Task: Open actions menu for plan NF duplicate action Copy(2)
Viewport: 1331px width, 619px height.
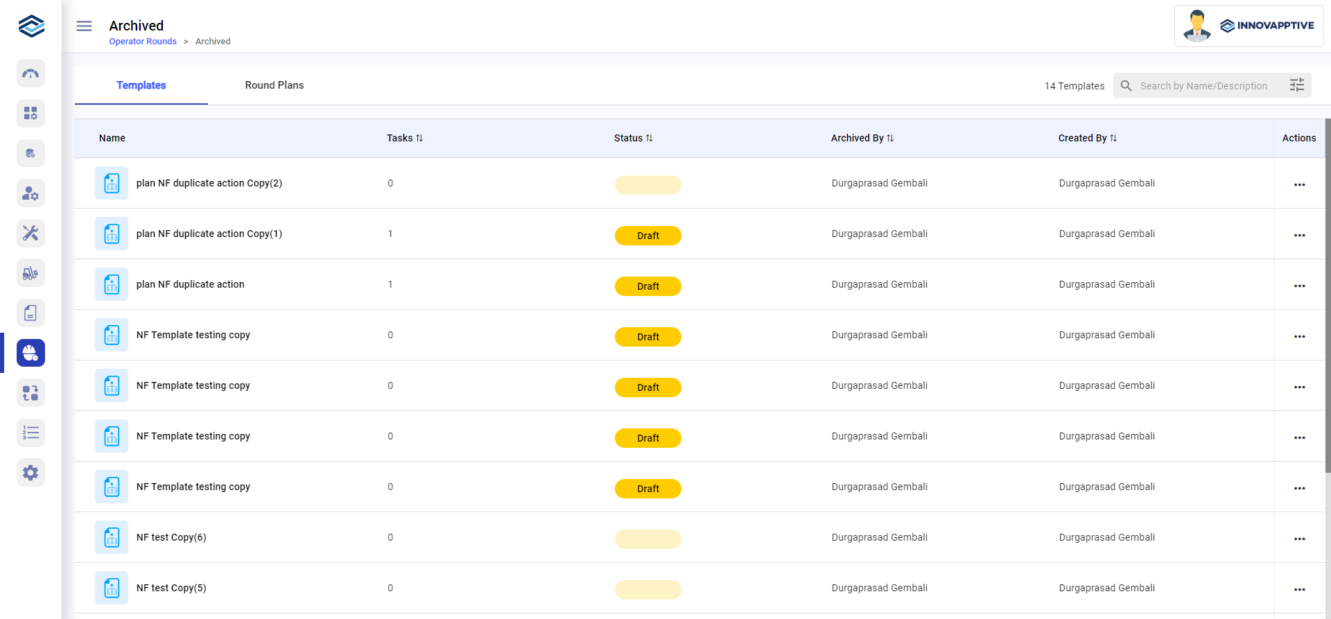Action: (x=1299, y=184)
